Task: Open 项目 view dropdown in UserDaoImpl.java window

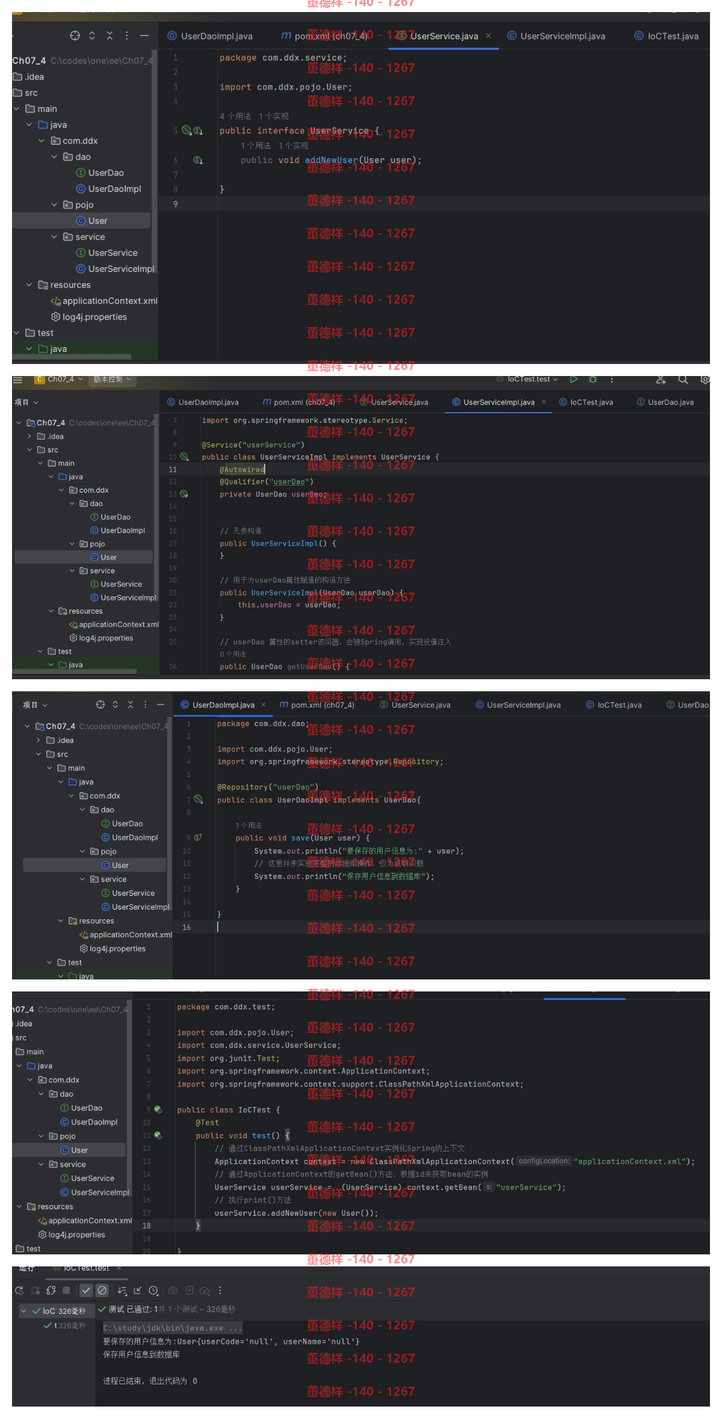Action: coord(35,704)
